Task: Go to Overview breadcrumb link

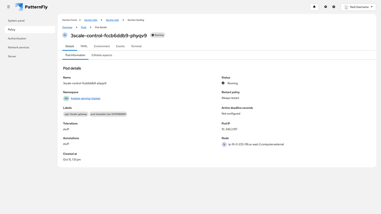Action: 67,28
